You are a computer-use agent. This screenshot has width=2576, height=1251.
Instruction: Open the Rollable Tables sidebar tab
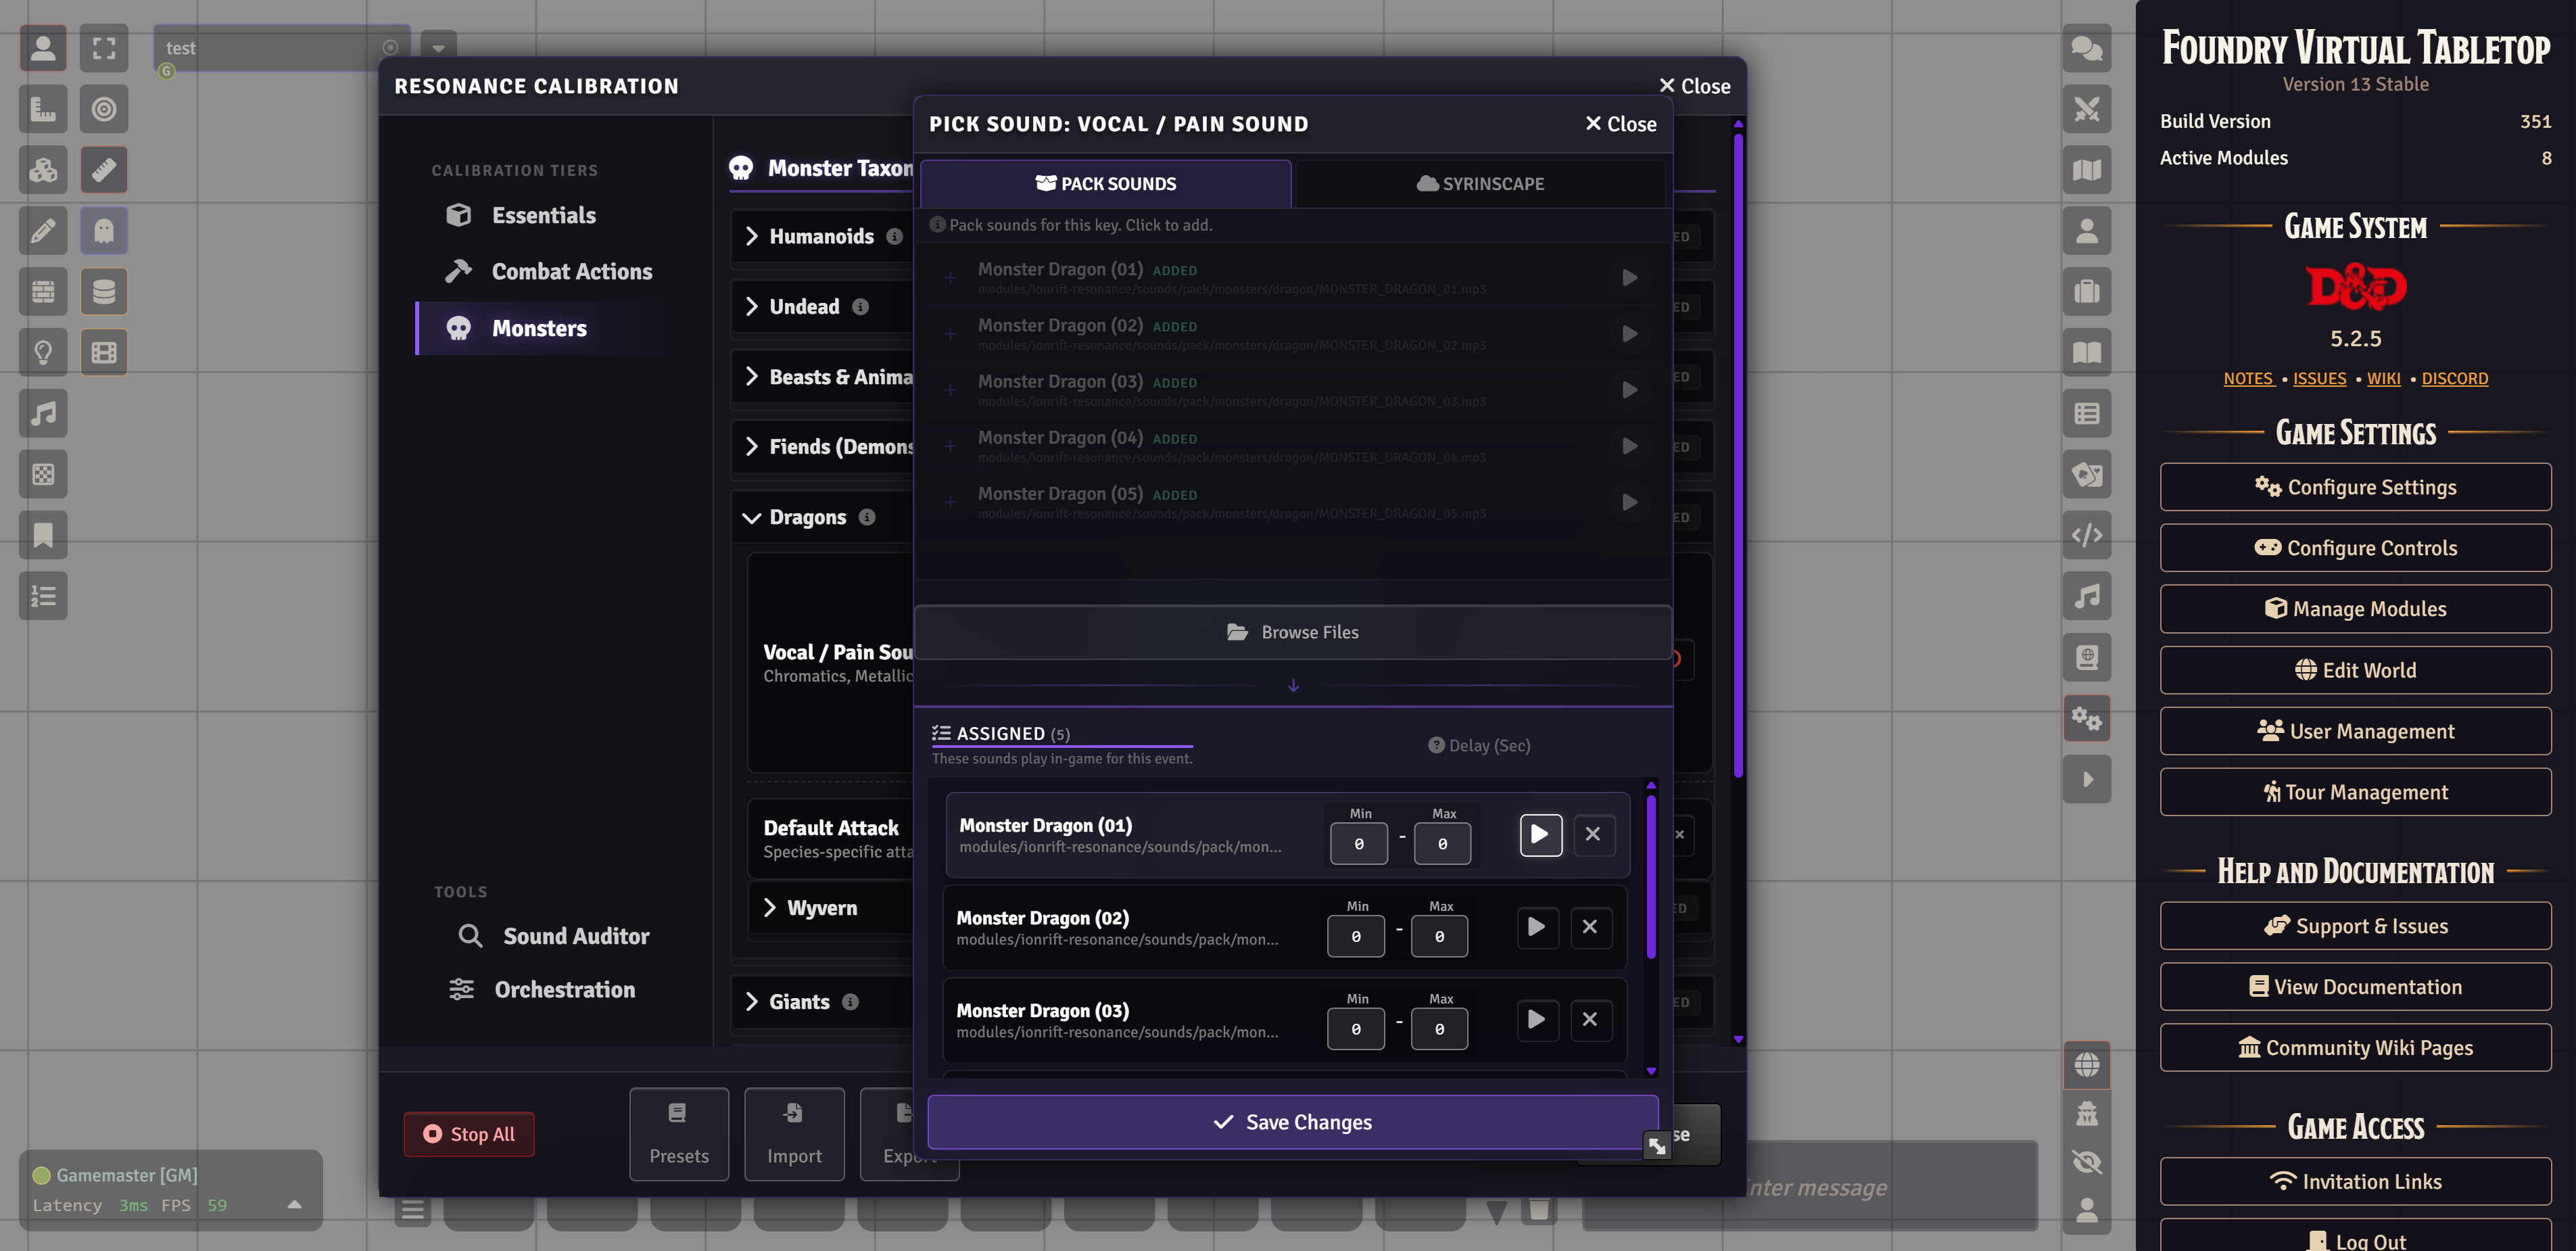point(2087,414)
